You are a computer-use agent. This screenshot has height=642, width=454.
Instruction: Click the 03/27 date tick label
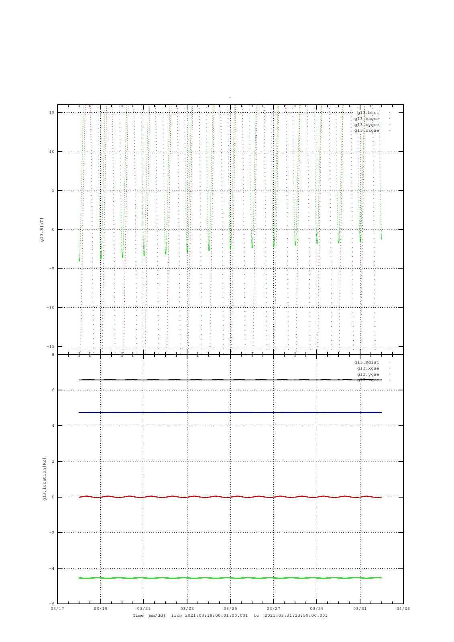(x=273, y=609)
